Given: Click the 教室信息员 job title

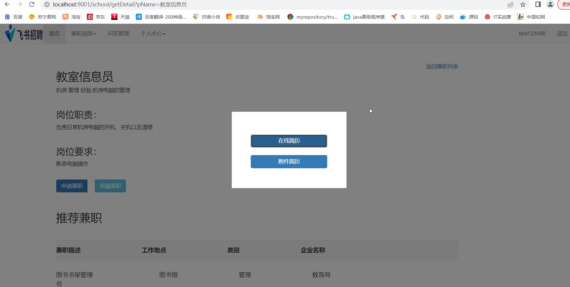Looking at the screenshot, I should [x=85, y=77].
